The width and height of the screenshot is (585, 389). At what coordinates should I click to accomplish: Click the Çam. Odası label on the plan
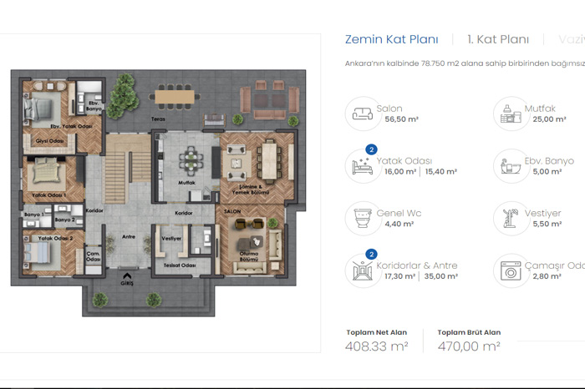[x=94, y=256]
